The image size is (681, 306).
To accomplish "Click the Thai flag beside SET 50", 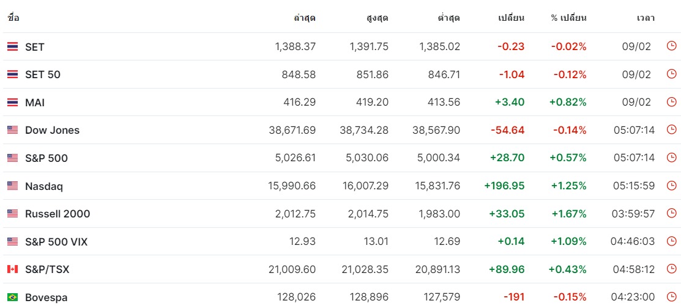I will pos(13,75).
